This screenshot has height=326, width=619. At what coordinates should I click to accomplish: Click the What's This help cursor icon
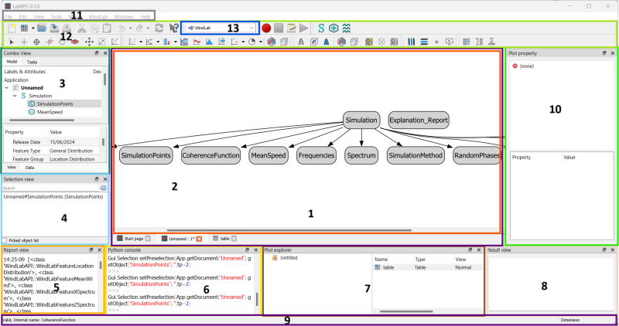point(172,28)
